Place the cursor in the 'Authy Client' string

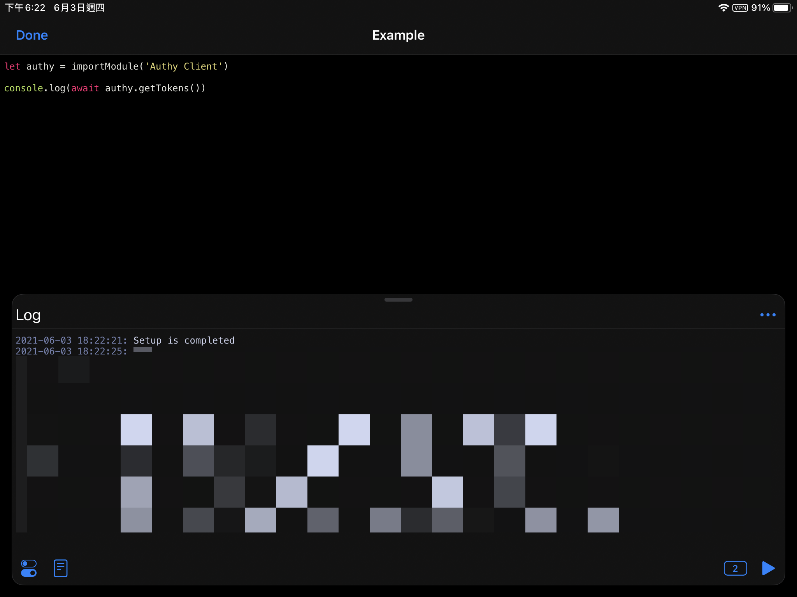(183, 66)
